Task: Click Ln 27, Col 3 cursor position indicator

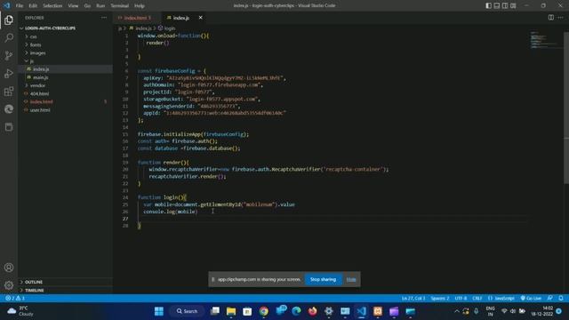Action: click(413, 299)
